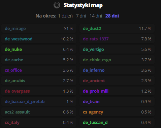The image size is (161, 128).
Task: Open the de_train map link
Action: coord(91,102)
